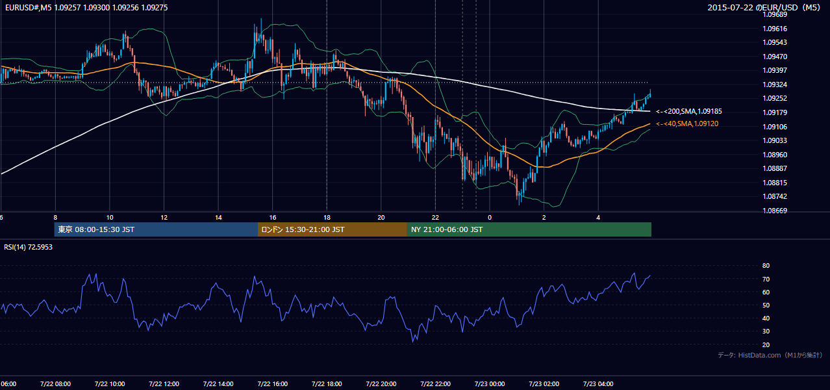Click hour marker 12 under price chart
Screen dimensions: 830x390
(x=164, y=218)
